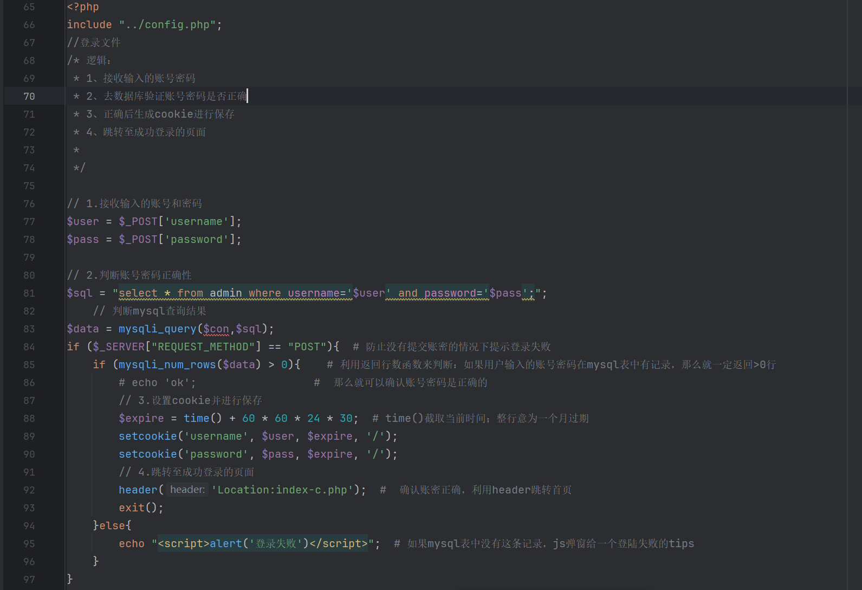Click the commented '# echo 'ok';' line

(x=157, y=382)
